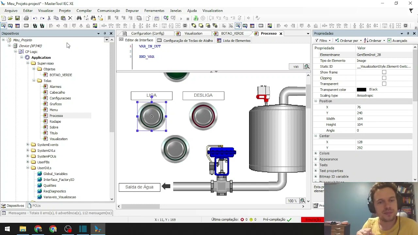Click the magnifier next to the 100 field in the interface editor
418x235 pixels.
coord(307,67)
